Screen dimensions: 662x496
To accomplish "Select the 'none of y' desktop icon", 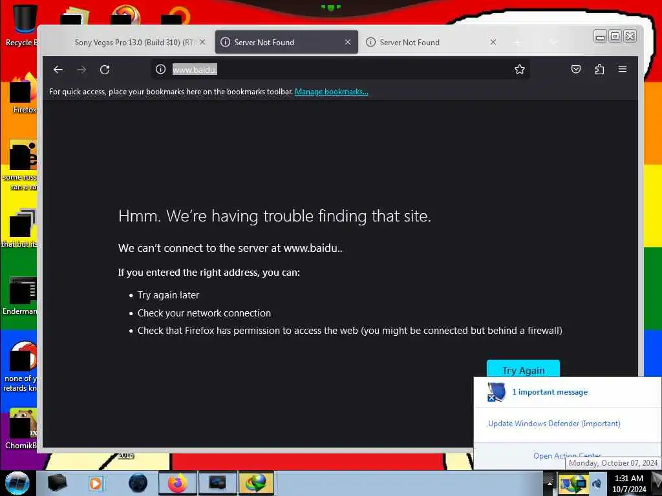I will coord(20,366).
